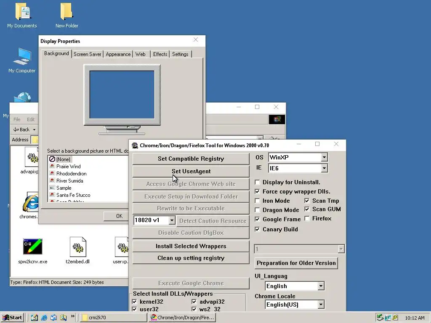Image resolution: width=431 pixels, height=323 pixels.
Task: Click the Task Manager tray icon
Action: (x=388, y=318)
